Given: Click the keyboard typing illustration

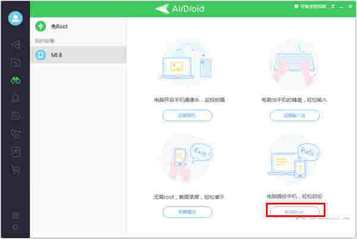Looking at the screenshot, I should pyautogui.click(x=295, y=64).
